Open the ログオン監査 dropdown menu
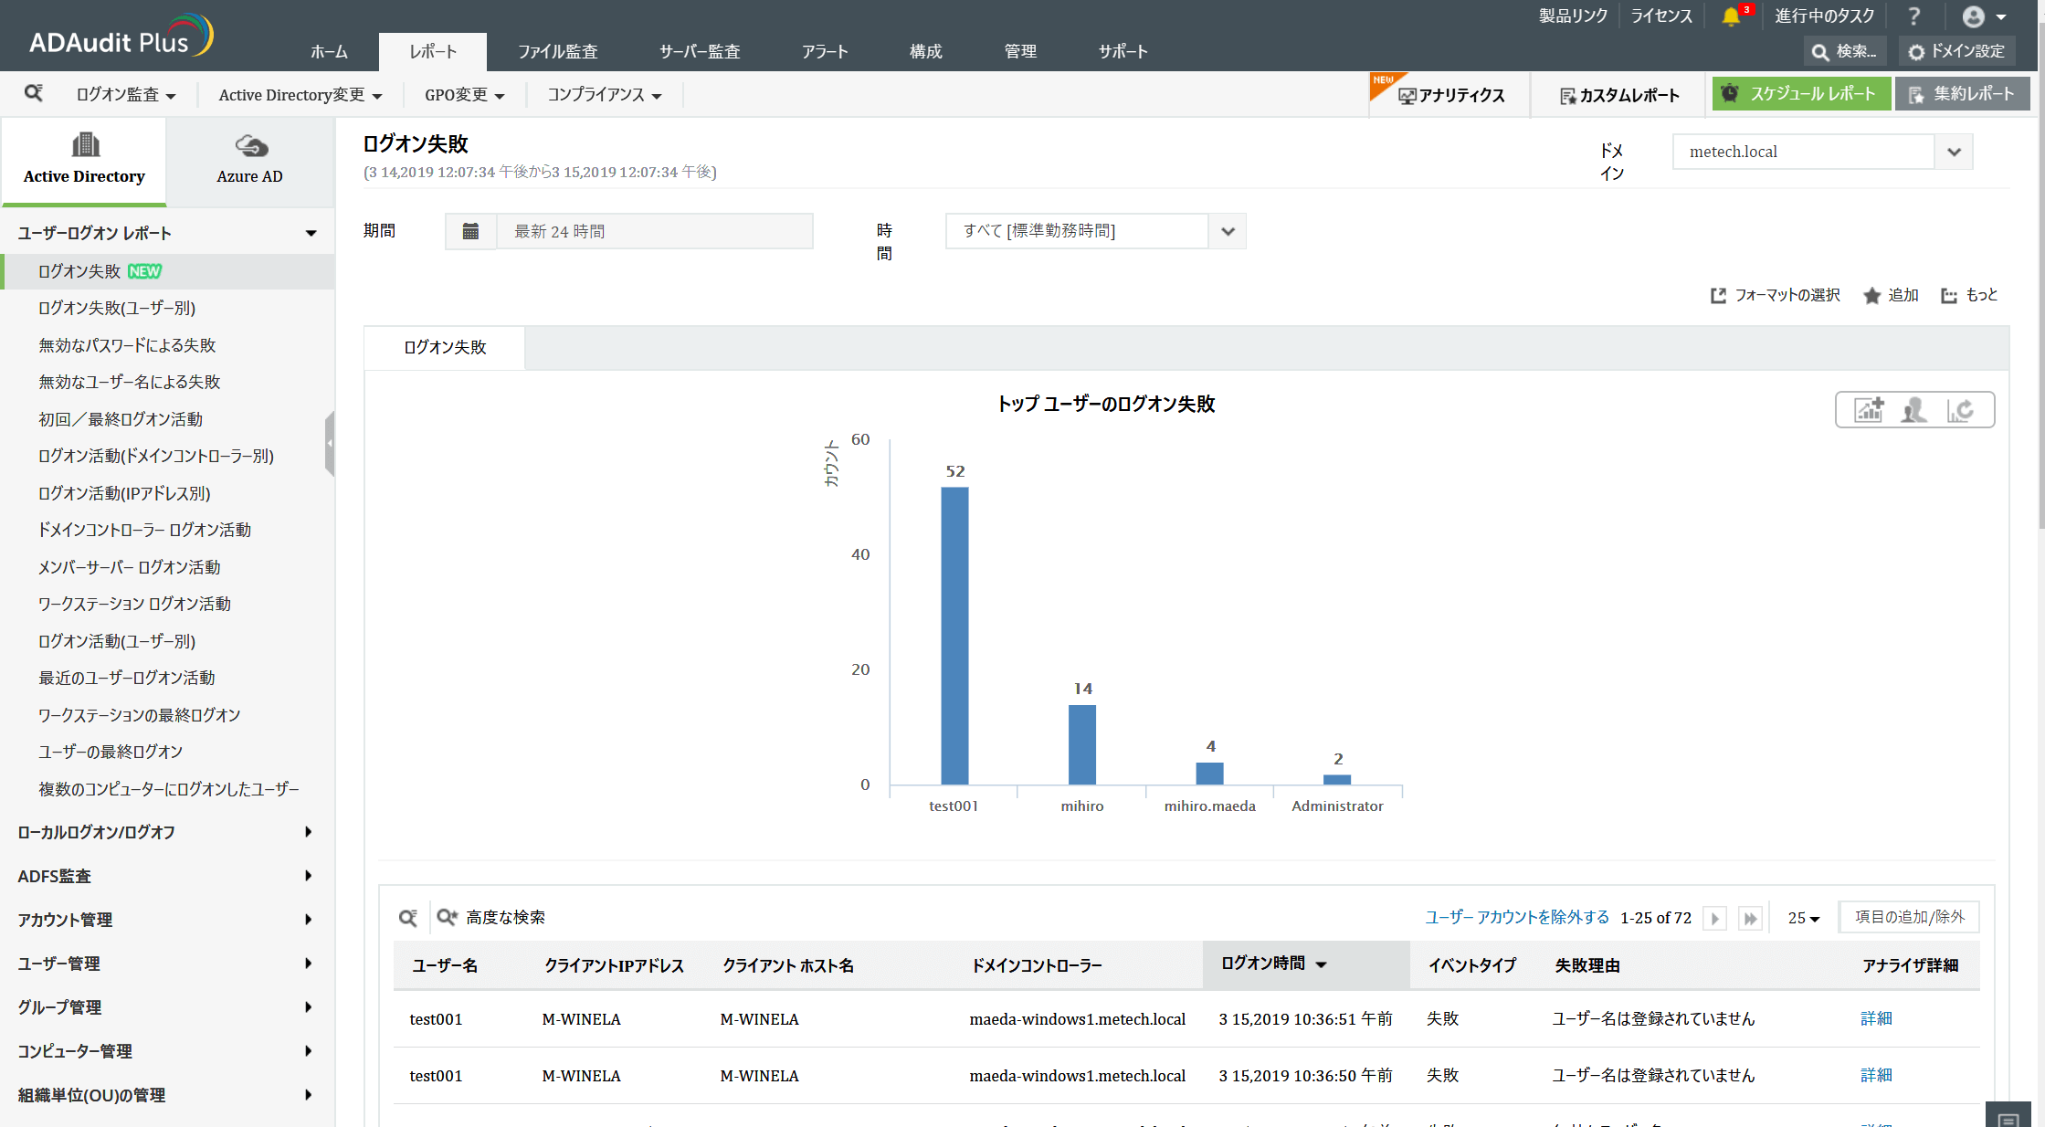 [x=125, y=95]
